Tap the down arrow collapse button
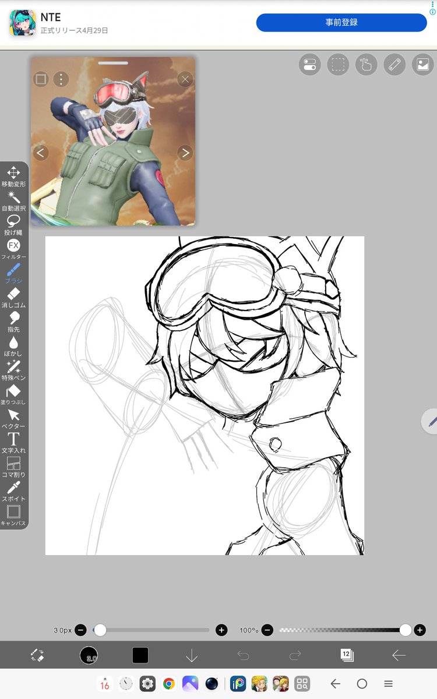437x699 pixels. [192, 655]
